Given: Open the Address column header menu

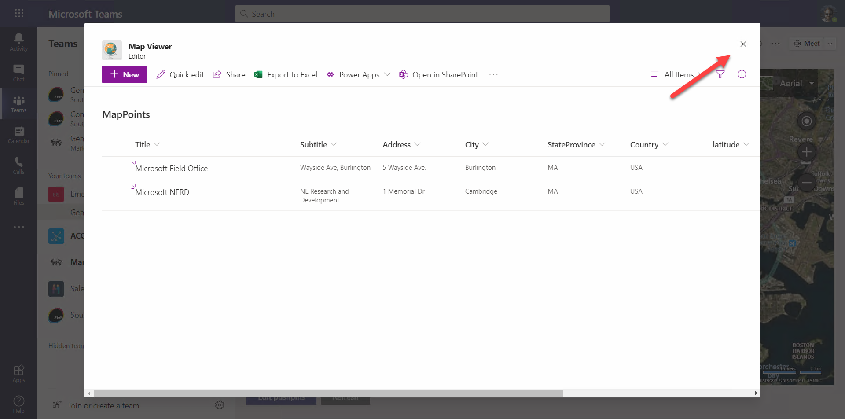Looking at the screenshot, I should tap(401, 144).
